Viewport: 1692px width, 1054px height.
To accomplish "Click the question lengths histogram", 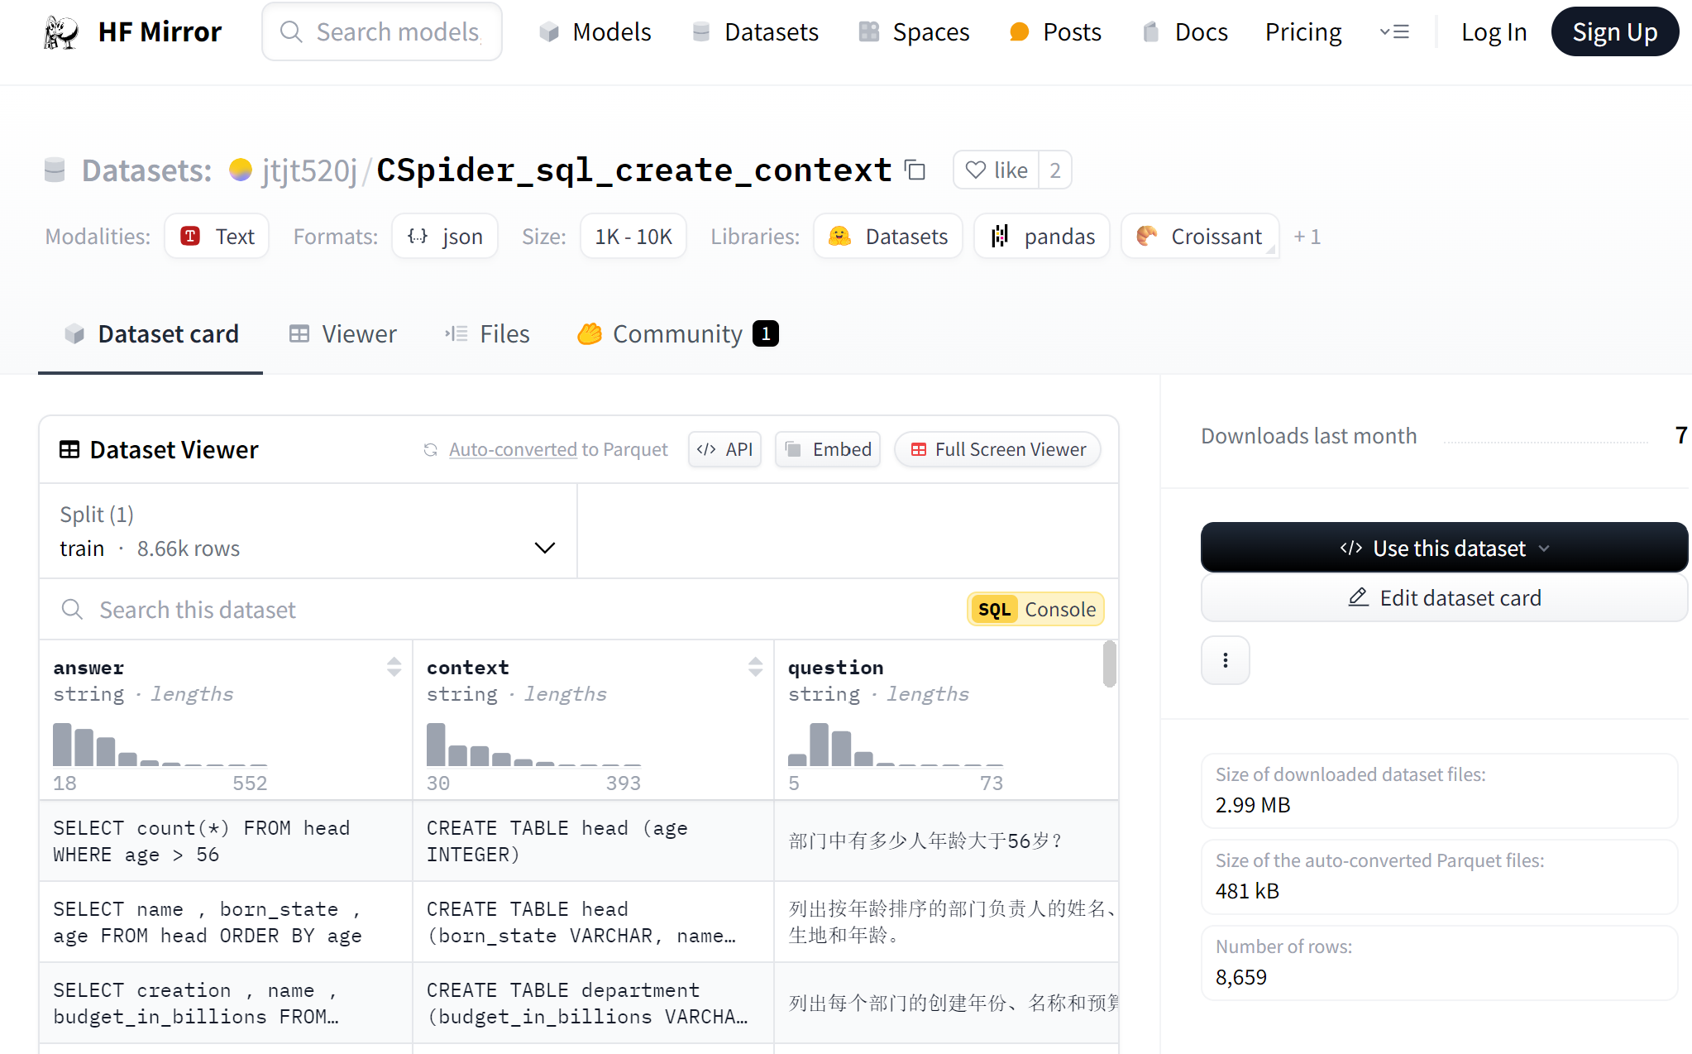I will pyautogui.click(x=896, y=745).
